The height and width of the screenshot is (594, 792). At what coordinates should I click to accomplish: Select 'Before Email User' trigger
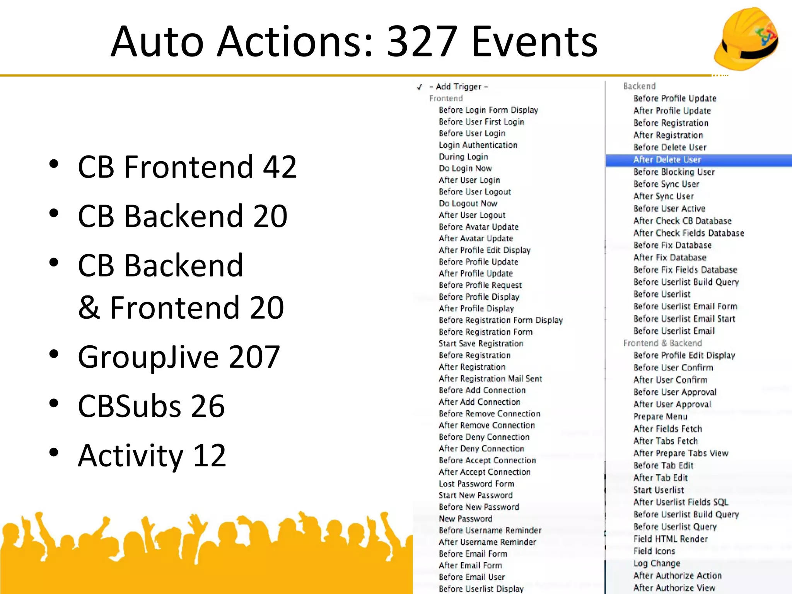coord(472,577)
